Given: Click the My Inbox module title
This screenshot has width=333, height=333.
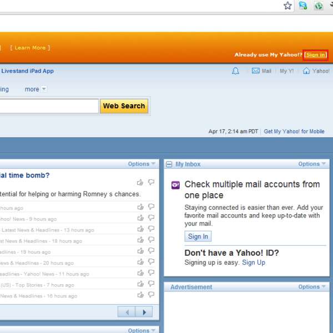Looking at the screenshot, I should (188, 164).
